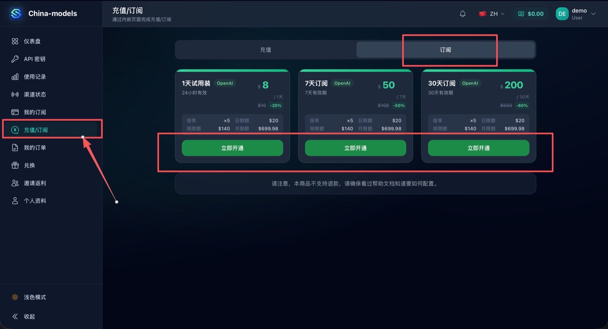Viewport: 608px width, 329px height.
Task: Click the $0.00 balance button
Action: 531,14
